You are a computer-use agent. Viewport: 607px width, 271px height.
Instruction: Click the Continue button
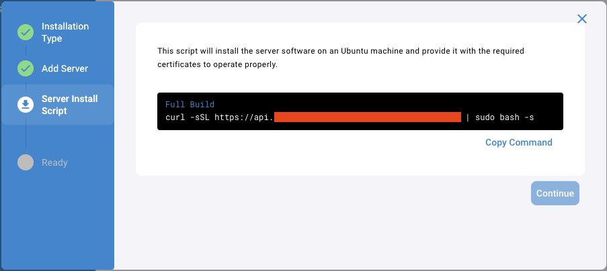point(555,193)
